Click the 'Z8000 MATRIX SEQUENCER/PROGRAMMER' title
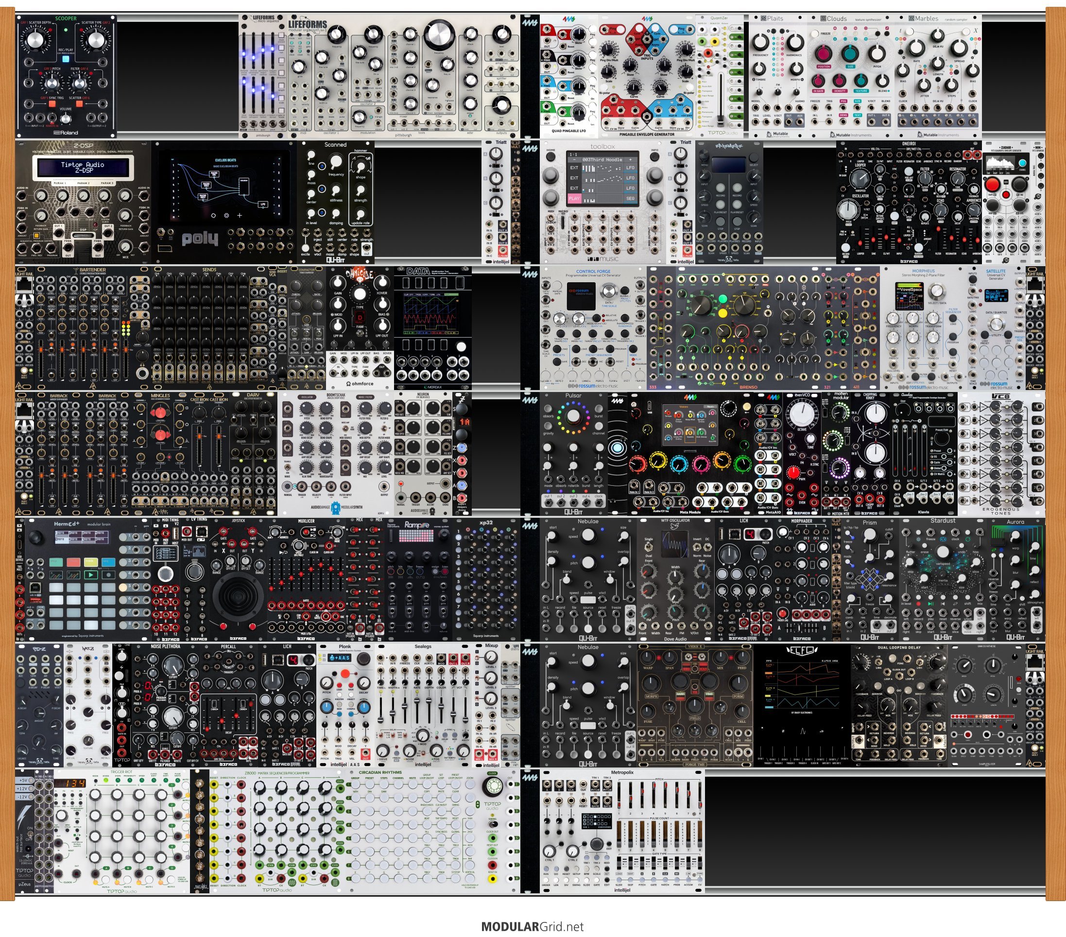Screen dimensions: 1066x937 [277, 773]
